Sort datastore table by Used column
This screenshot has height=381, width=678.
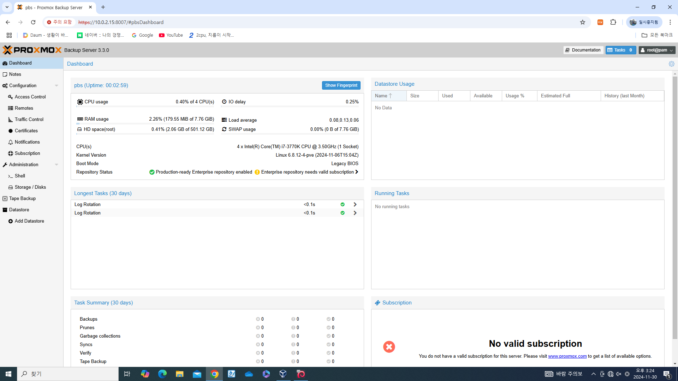[x=454, y=96]
